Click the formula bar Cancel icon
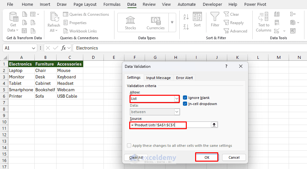This screenshot has width=307, height=169. pyautogui.click(x=48, y=48)
